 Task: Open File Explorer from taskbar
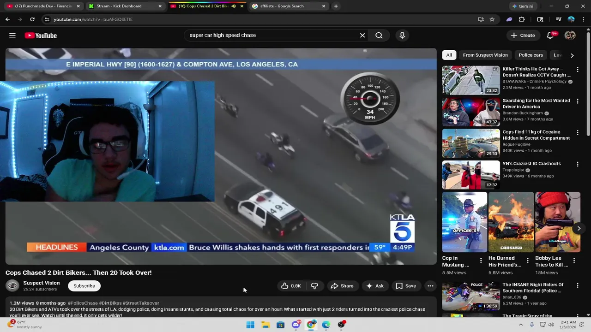(265, 325)
